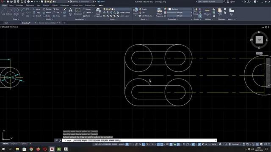Click the Stretch command
This screenshot has width=271, height=152.
point(37,16)
